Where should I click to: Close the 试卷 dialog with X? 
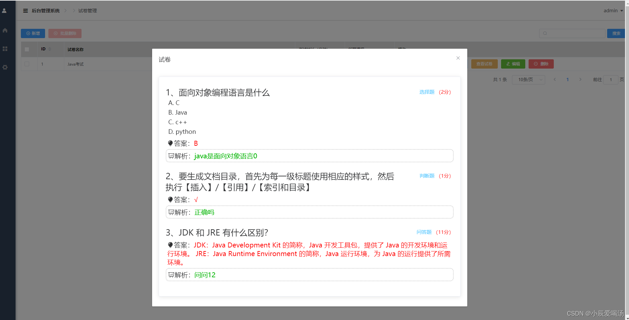(458, 58)
